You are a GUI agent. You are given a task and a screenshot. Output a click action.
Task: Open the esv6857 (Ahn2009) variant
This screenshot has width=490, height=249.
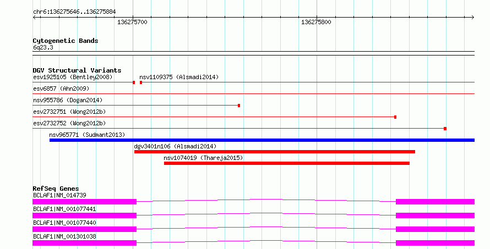coord(61,88)
